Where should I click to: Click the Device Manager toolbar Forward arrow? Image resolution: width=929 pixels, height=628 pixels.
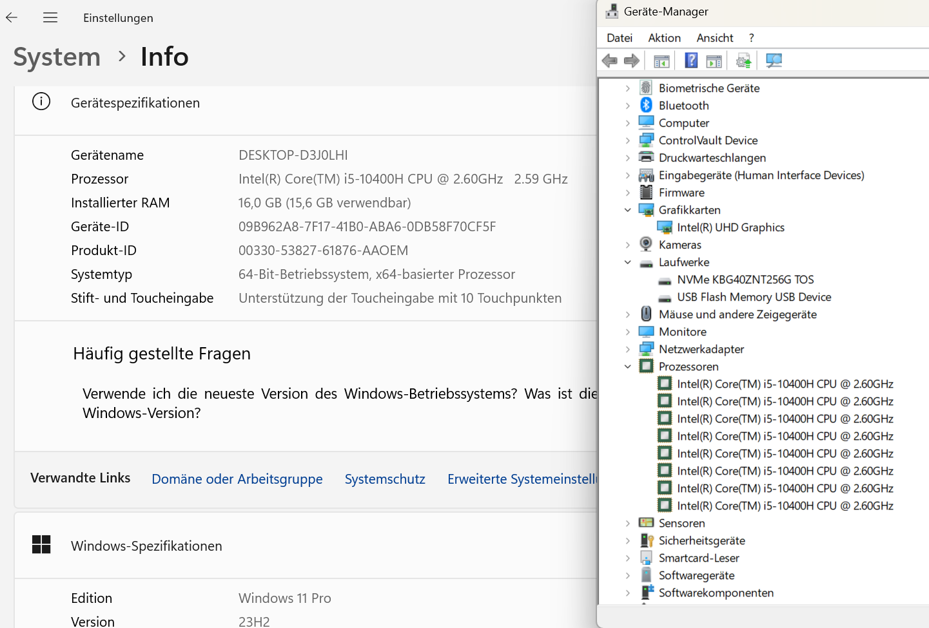tap(632, 61)
